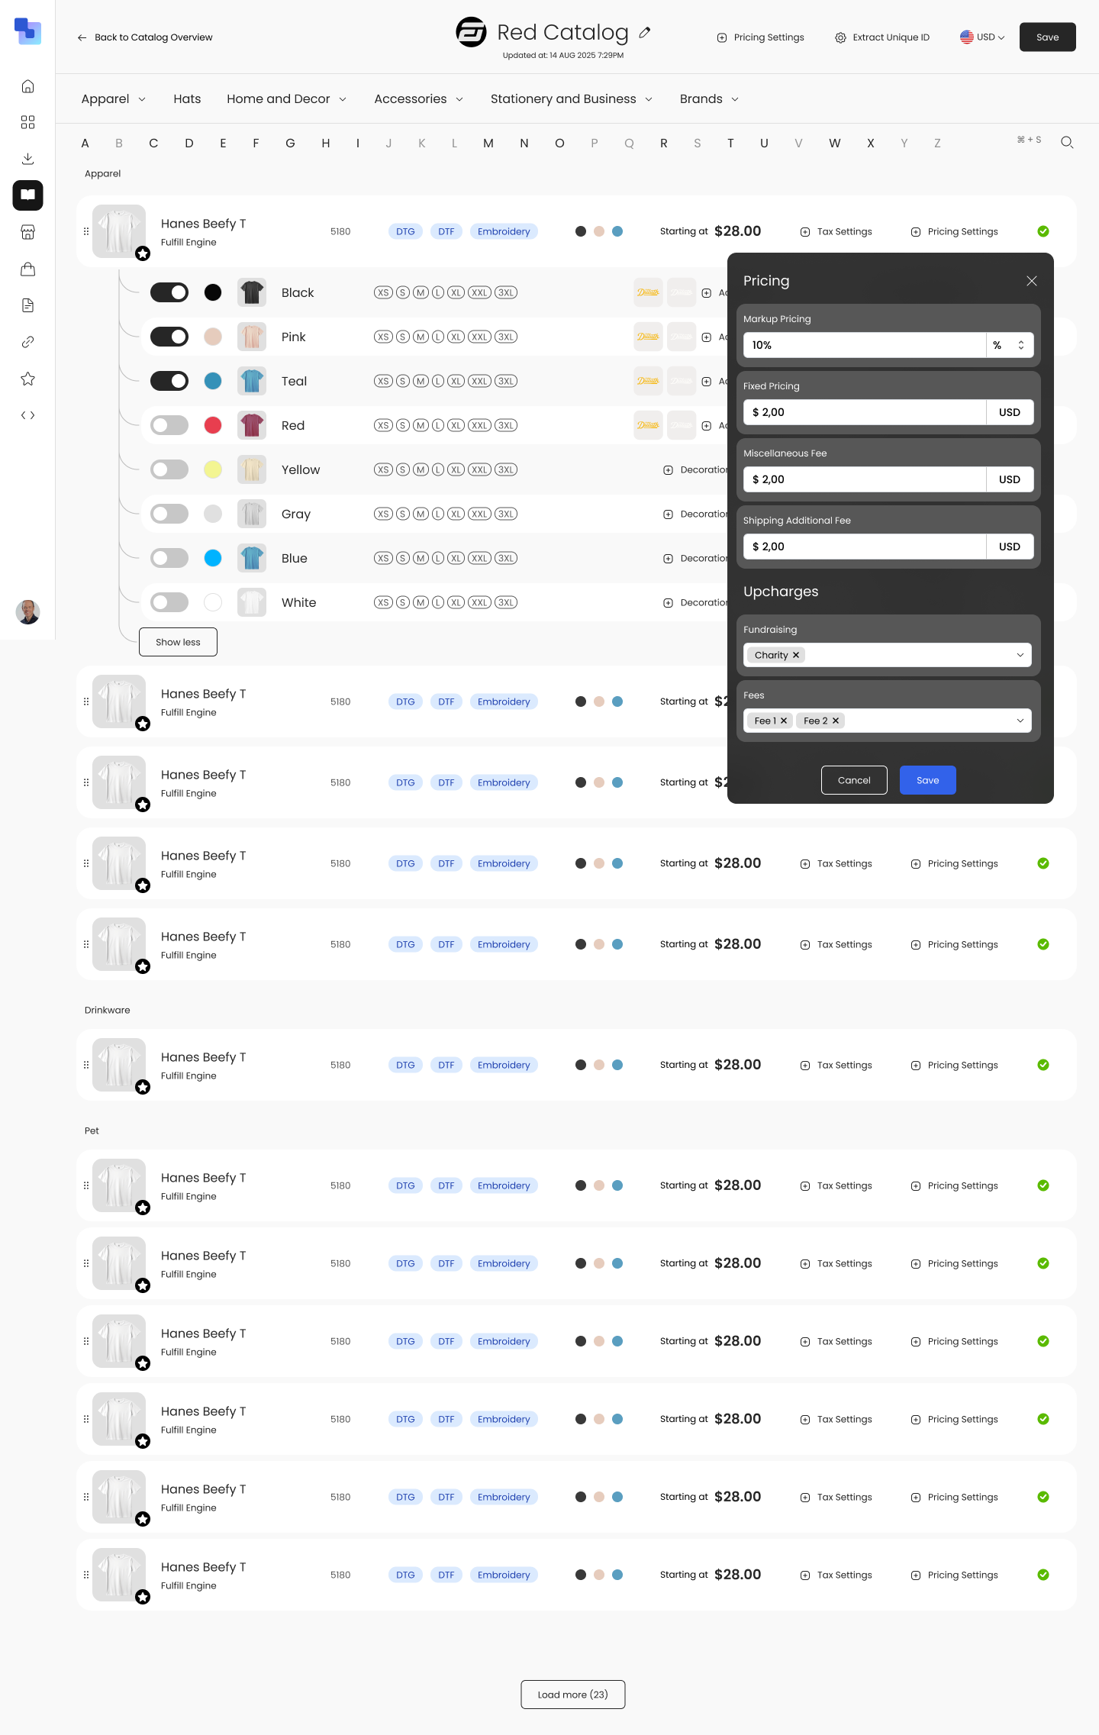Click the back arrow to Catalog Overview

[x=82, y=37]
